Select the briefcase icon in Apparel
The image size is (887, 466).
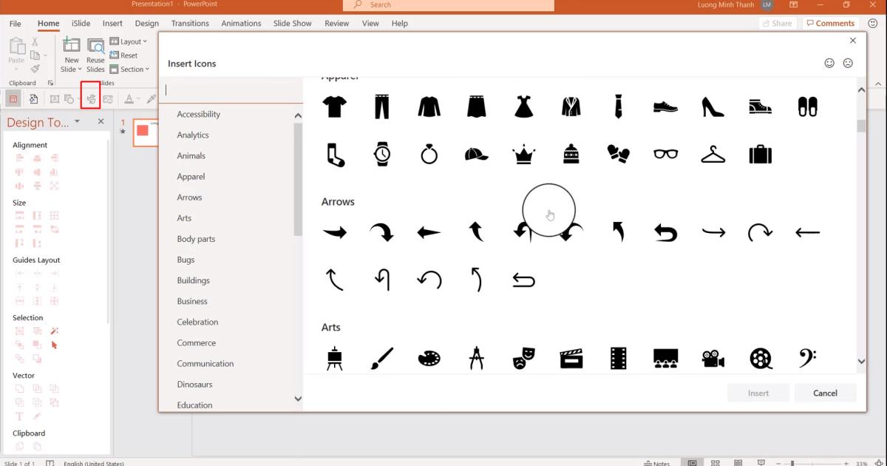click(x=761, y=154)
